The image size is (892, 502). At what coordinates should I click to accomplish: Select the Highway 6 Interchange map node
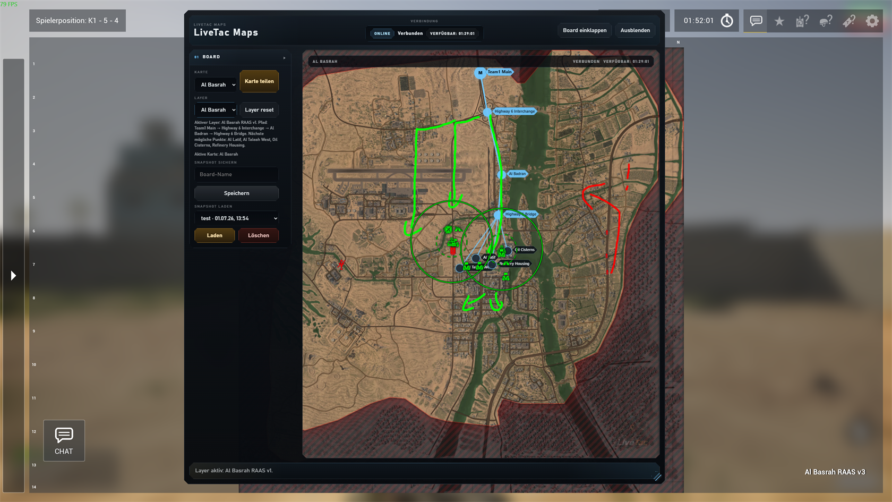pyautogui.click(x=487, y=112)
